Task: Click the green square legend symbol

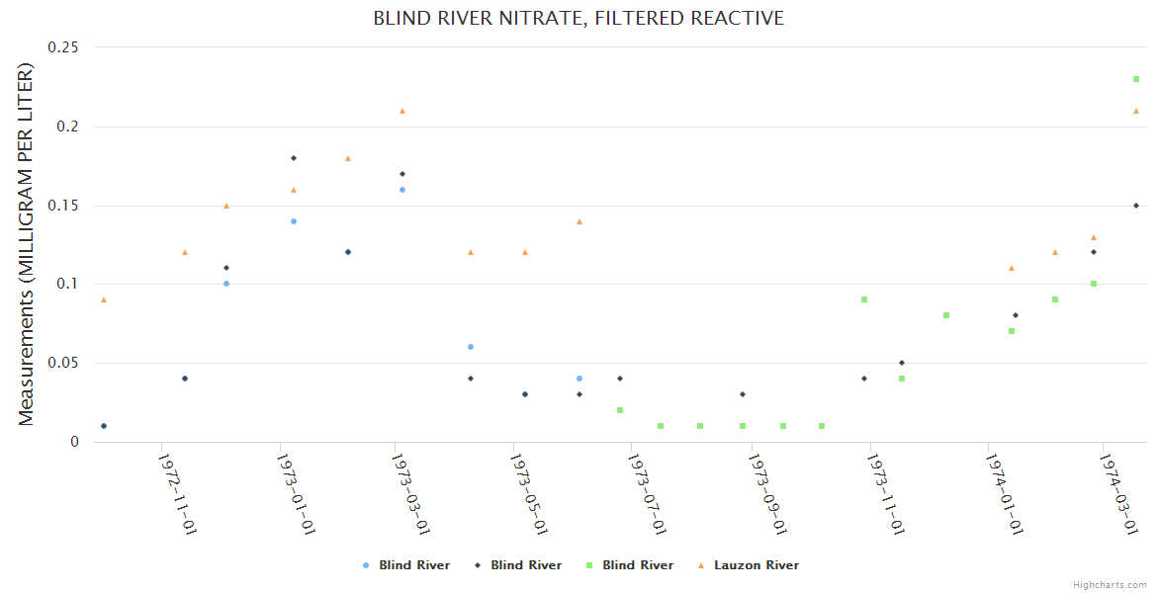Action: 590,565
